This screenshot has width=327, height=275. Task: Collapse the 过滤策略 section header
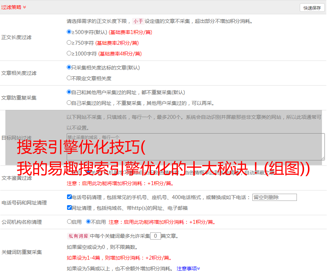tap(14, 7)
